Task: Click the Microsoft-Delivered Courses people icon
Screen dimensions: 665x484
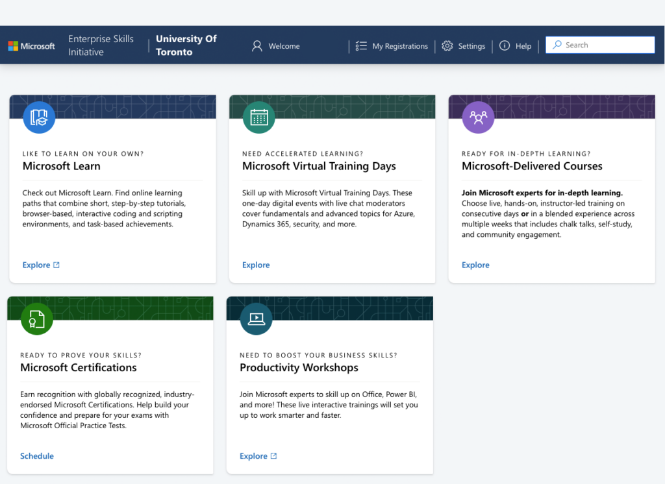Action: [x=478, y=117]
